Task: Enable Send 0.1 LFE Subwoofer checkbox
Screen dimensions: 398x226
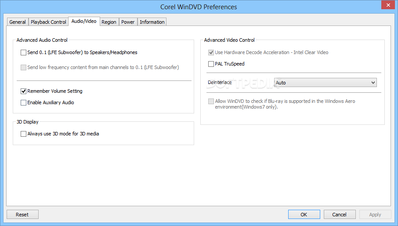Action: [24, 53]
